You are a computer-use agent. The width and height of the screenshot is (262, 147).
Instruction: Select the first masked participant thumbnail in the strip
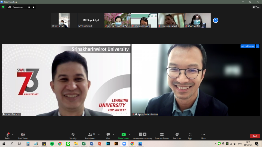[x=64, y=20]
